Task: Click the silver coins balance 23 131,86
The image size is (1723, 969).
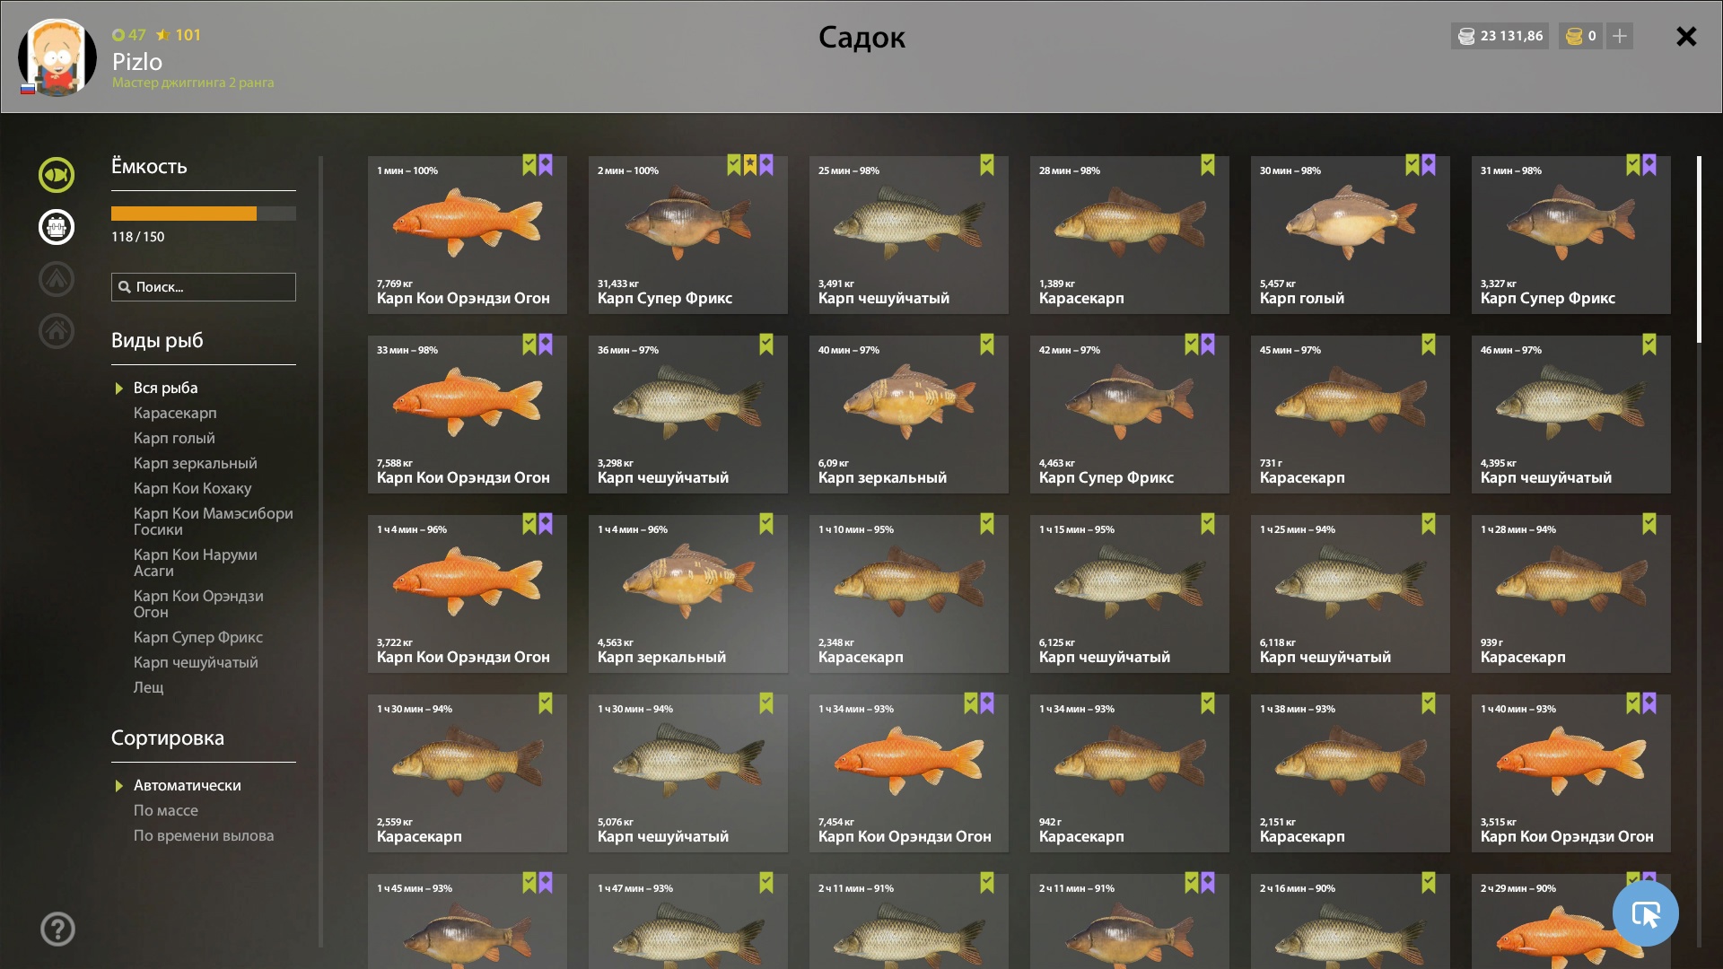Action: [1500, 36]
